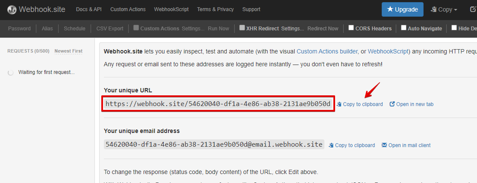Image resolution: width=477 pixels, height=183 pixels.
Task: Toggle the XHR Redirect checkbox
Action: (x=242, y=28)
